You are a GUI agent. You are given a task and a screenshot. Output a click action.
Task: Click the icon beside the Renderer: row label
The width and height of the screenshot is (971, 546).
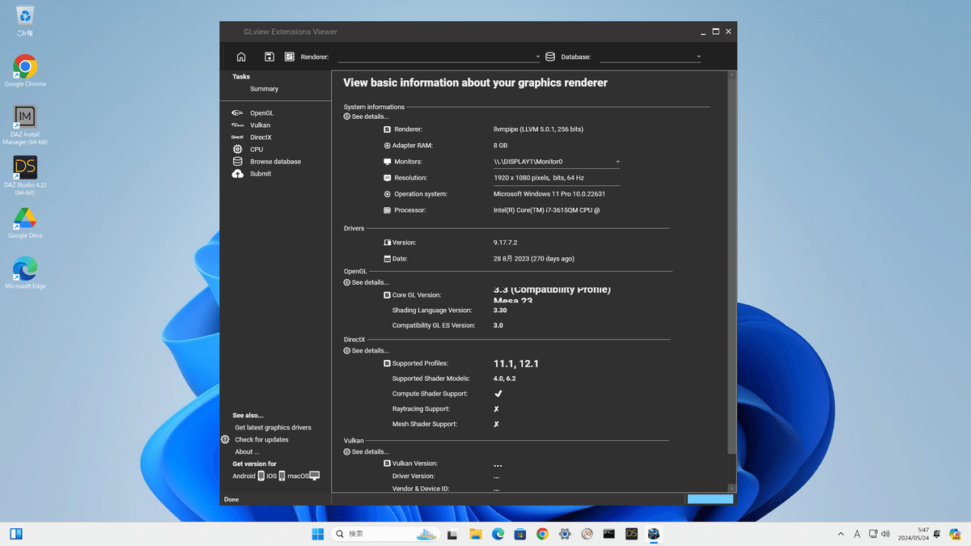(x=387, y=129)
